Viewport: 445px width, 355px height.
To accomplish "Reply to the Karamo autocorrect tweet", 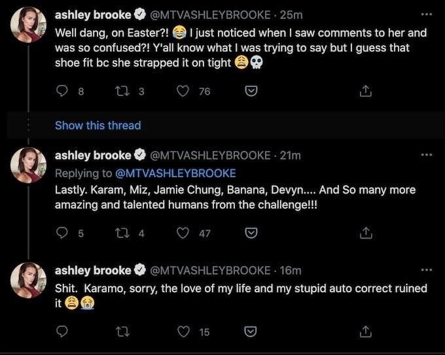I will 63,331.
